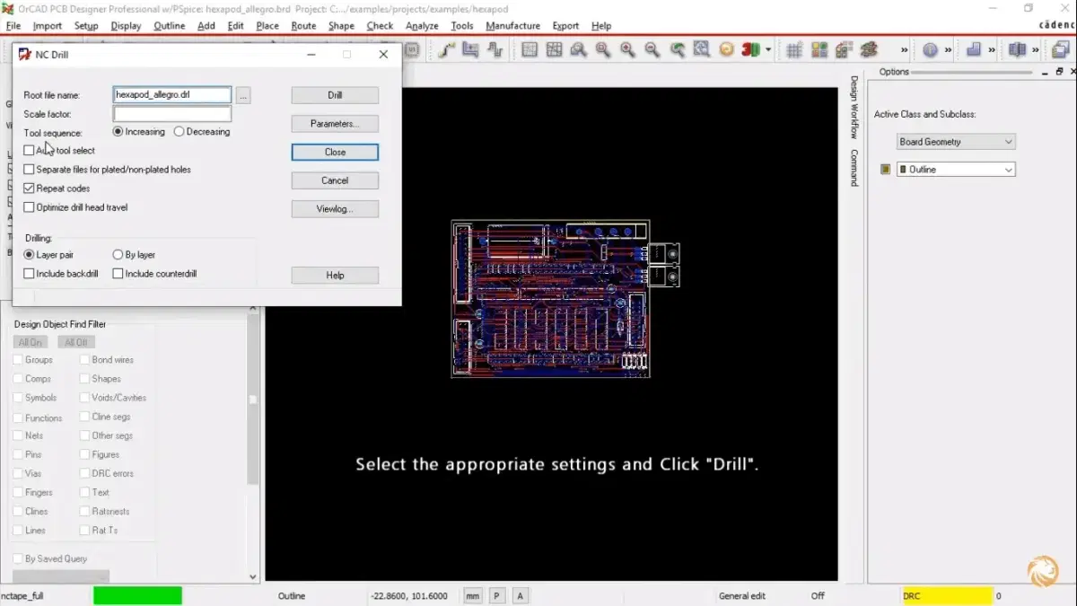The image size is (1077, 606).
Task: Click the Outline subclass color swatch
Action: [886, 170]
